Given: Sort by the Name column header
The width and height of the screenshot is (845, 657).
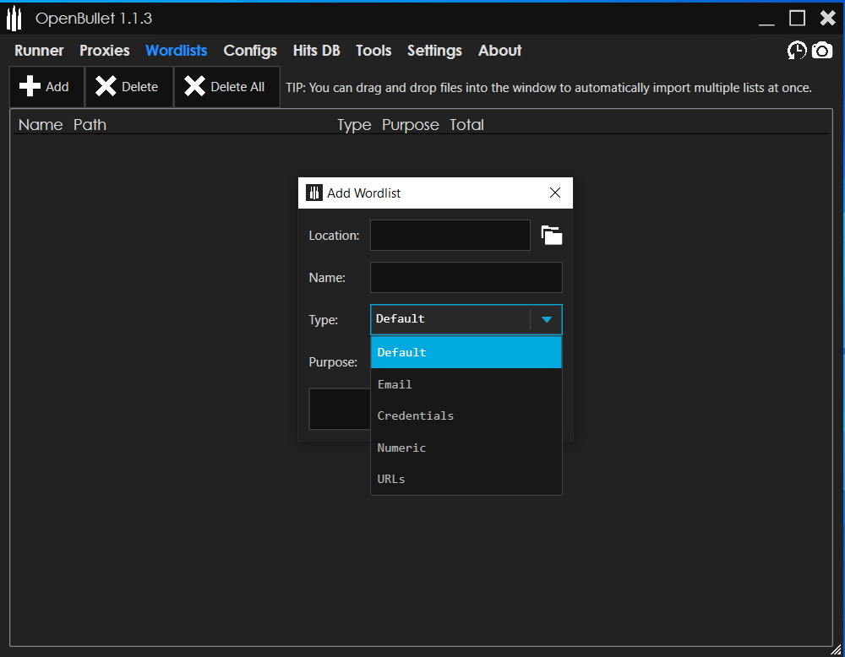Looking at the screenshot, I should point(41,125).
